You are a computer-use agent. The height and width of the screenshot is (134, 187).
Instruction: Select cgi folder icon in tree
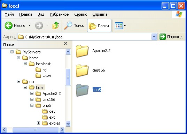pos(38,70)
